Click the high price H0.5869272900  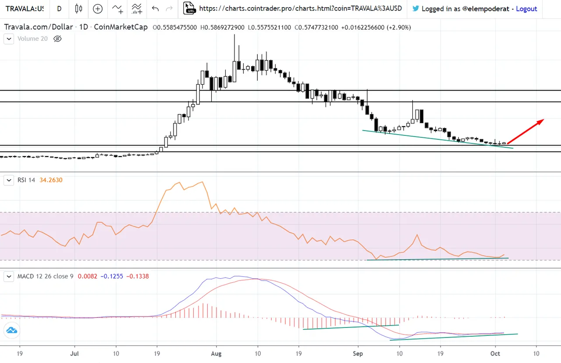point(223,27)
